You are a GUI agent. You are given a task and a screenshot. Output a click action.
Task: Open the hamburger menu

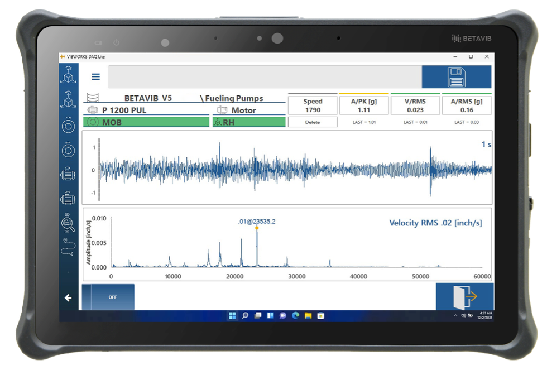coord(95,76)
